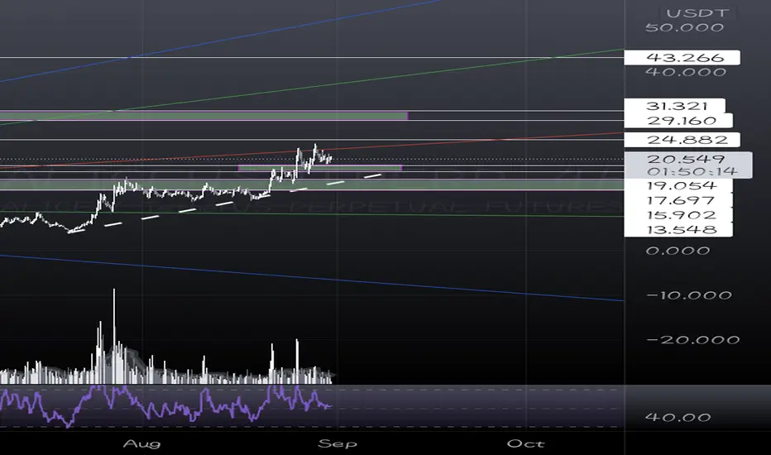Screen dimensions: 771x455
Task: Click the -10.000 price axis tick
Action: 689,295
